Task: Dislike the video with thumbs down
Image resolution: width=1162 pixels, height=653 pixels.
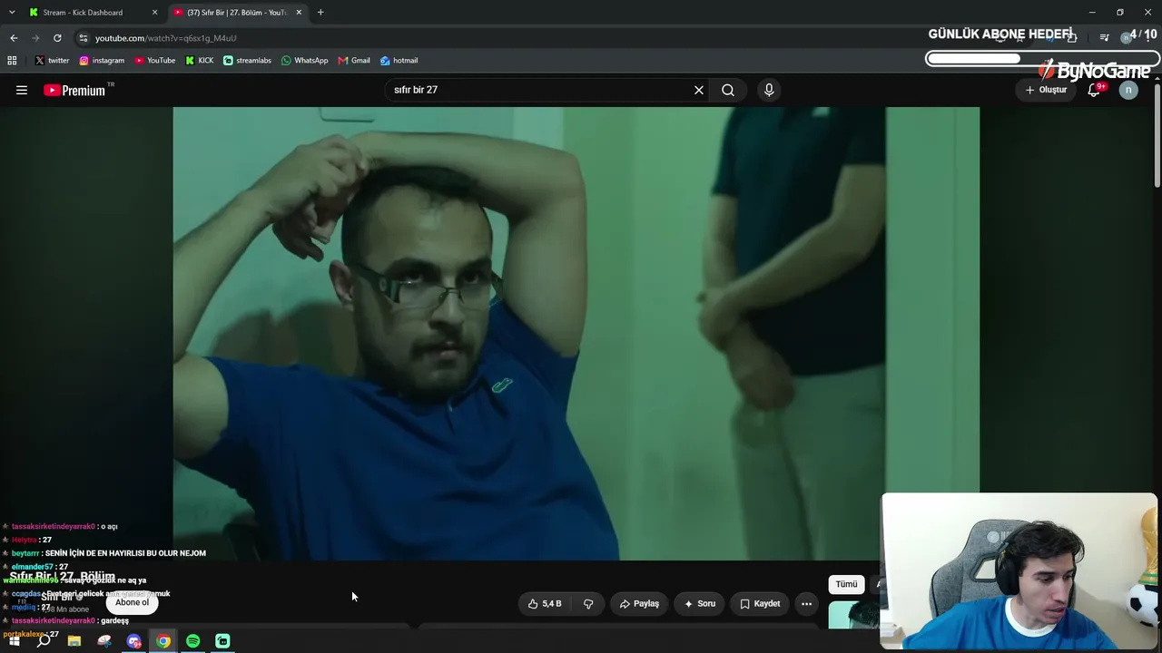Action: click(x=588, y=603)
